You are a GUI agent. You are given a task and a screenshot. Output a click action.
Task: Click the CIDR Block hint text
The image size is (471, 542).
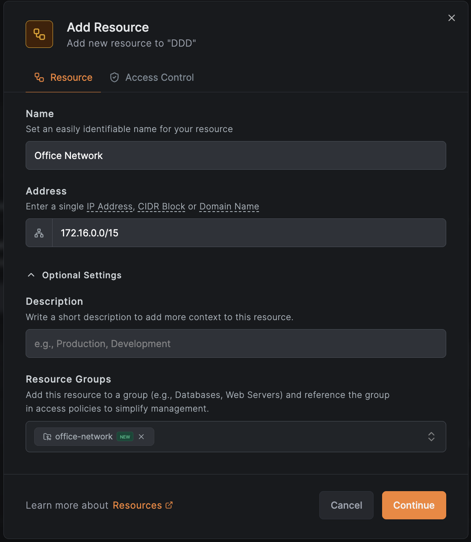tap(162, 206)
